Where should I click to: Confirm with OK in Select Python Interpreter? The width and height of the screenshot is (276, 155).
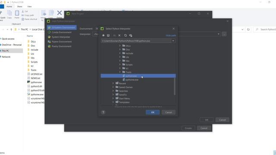153,112
